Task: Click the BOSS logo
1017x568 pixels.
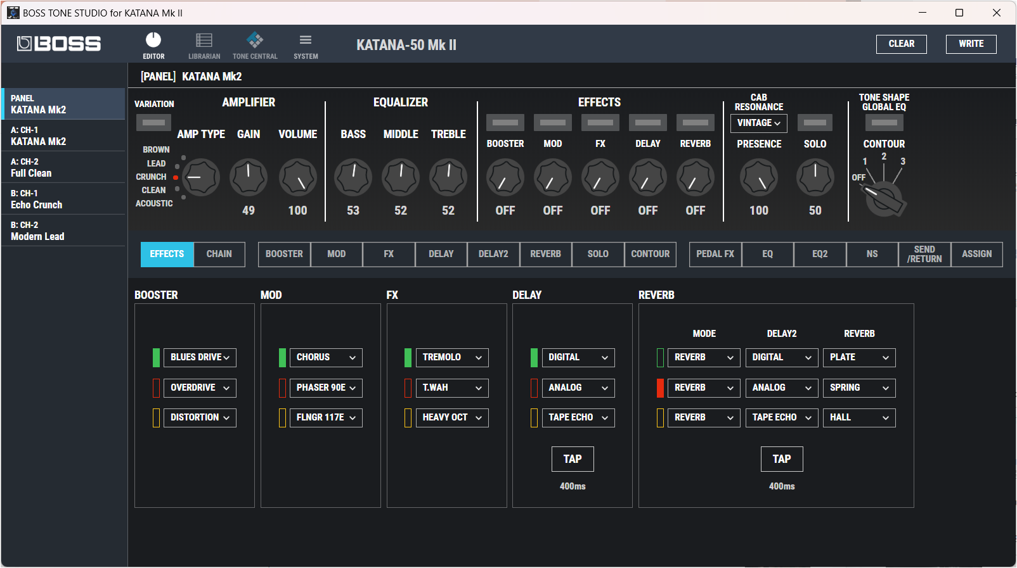Action: coord(59,44)
